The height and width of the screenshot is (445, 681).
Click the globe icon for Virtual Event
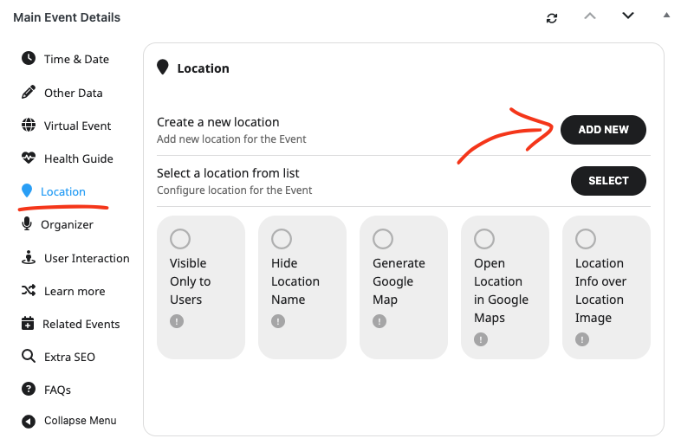pyautogui.click(x=29, y=125)
